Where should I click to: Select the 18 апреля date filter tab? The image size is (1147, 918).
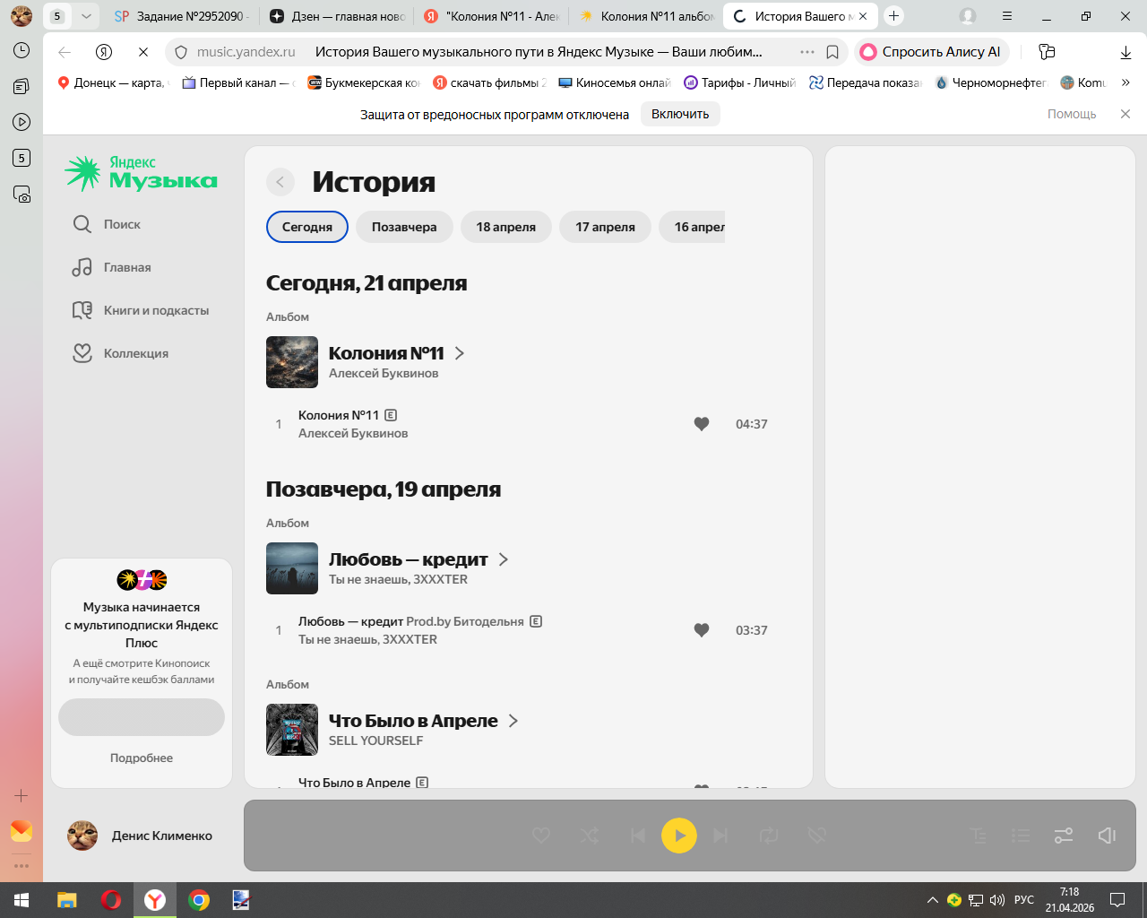506,227
